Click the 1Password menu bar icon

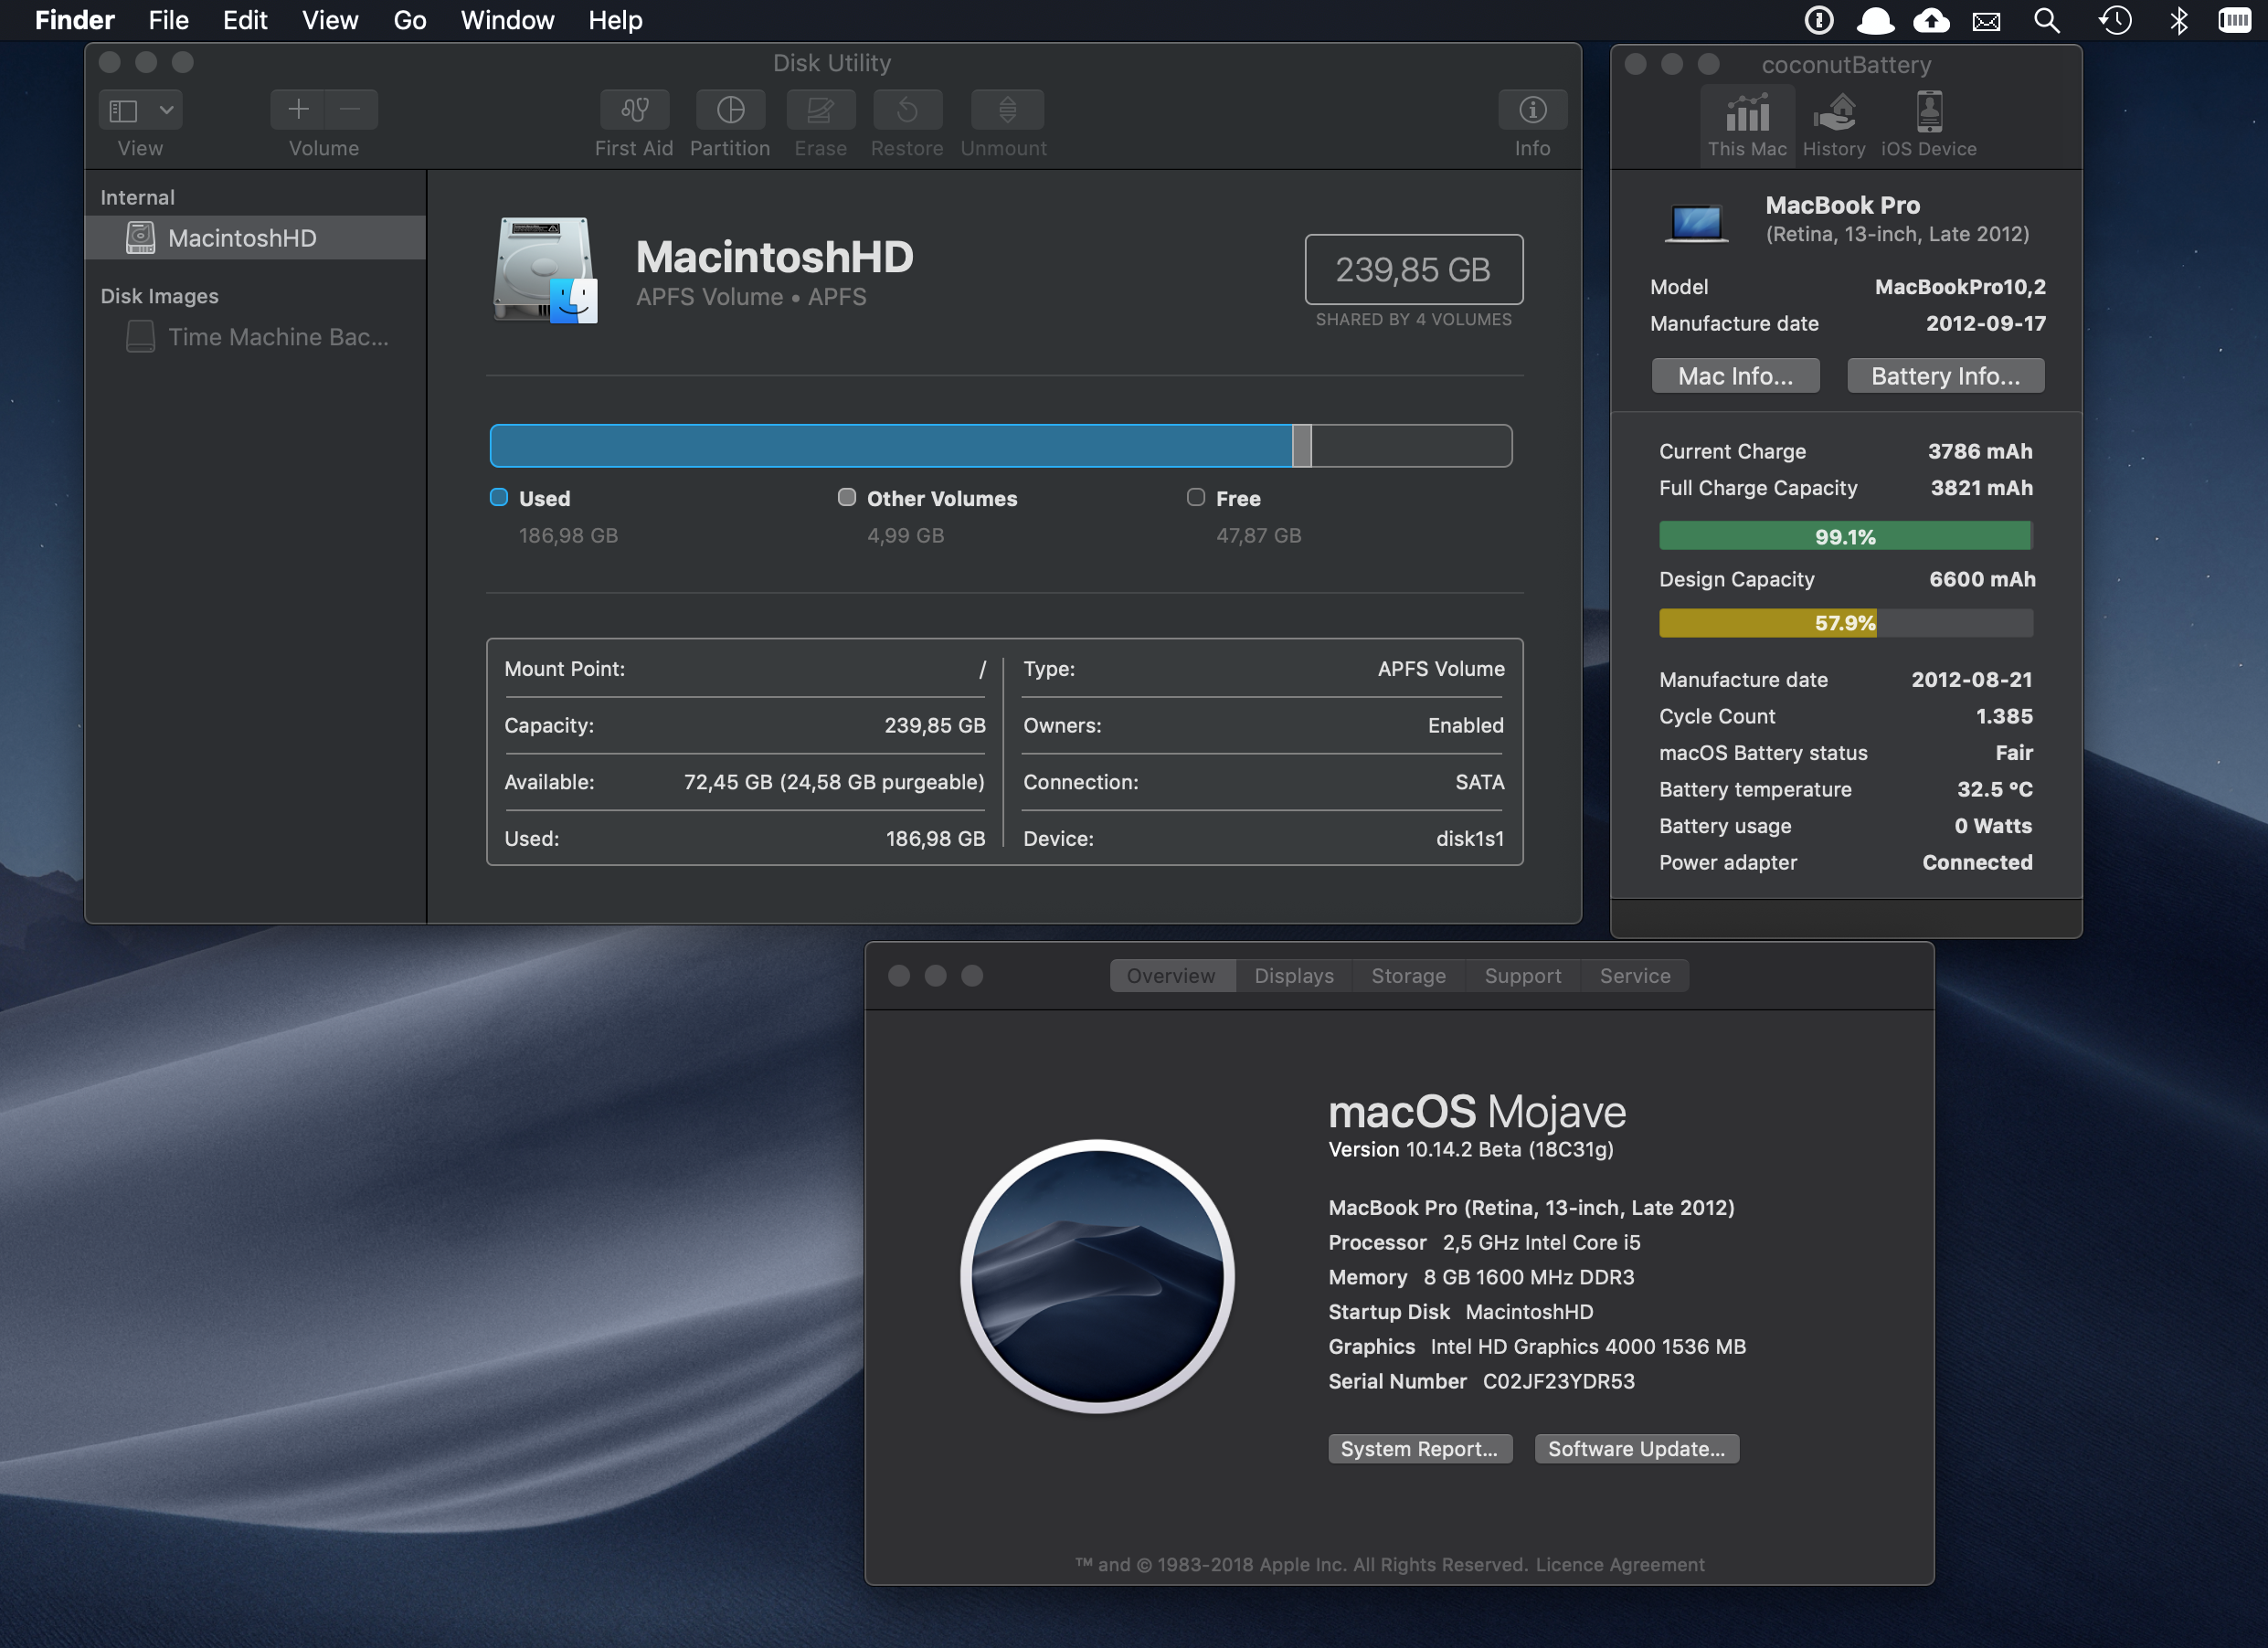[x=1819, y=20]
